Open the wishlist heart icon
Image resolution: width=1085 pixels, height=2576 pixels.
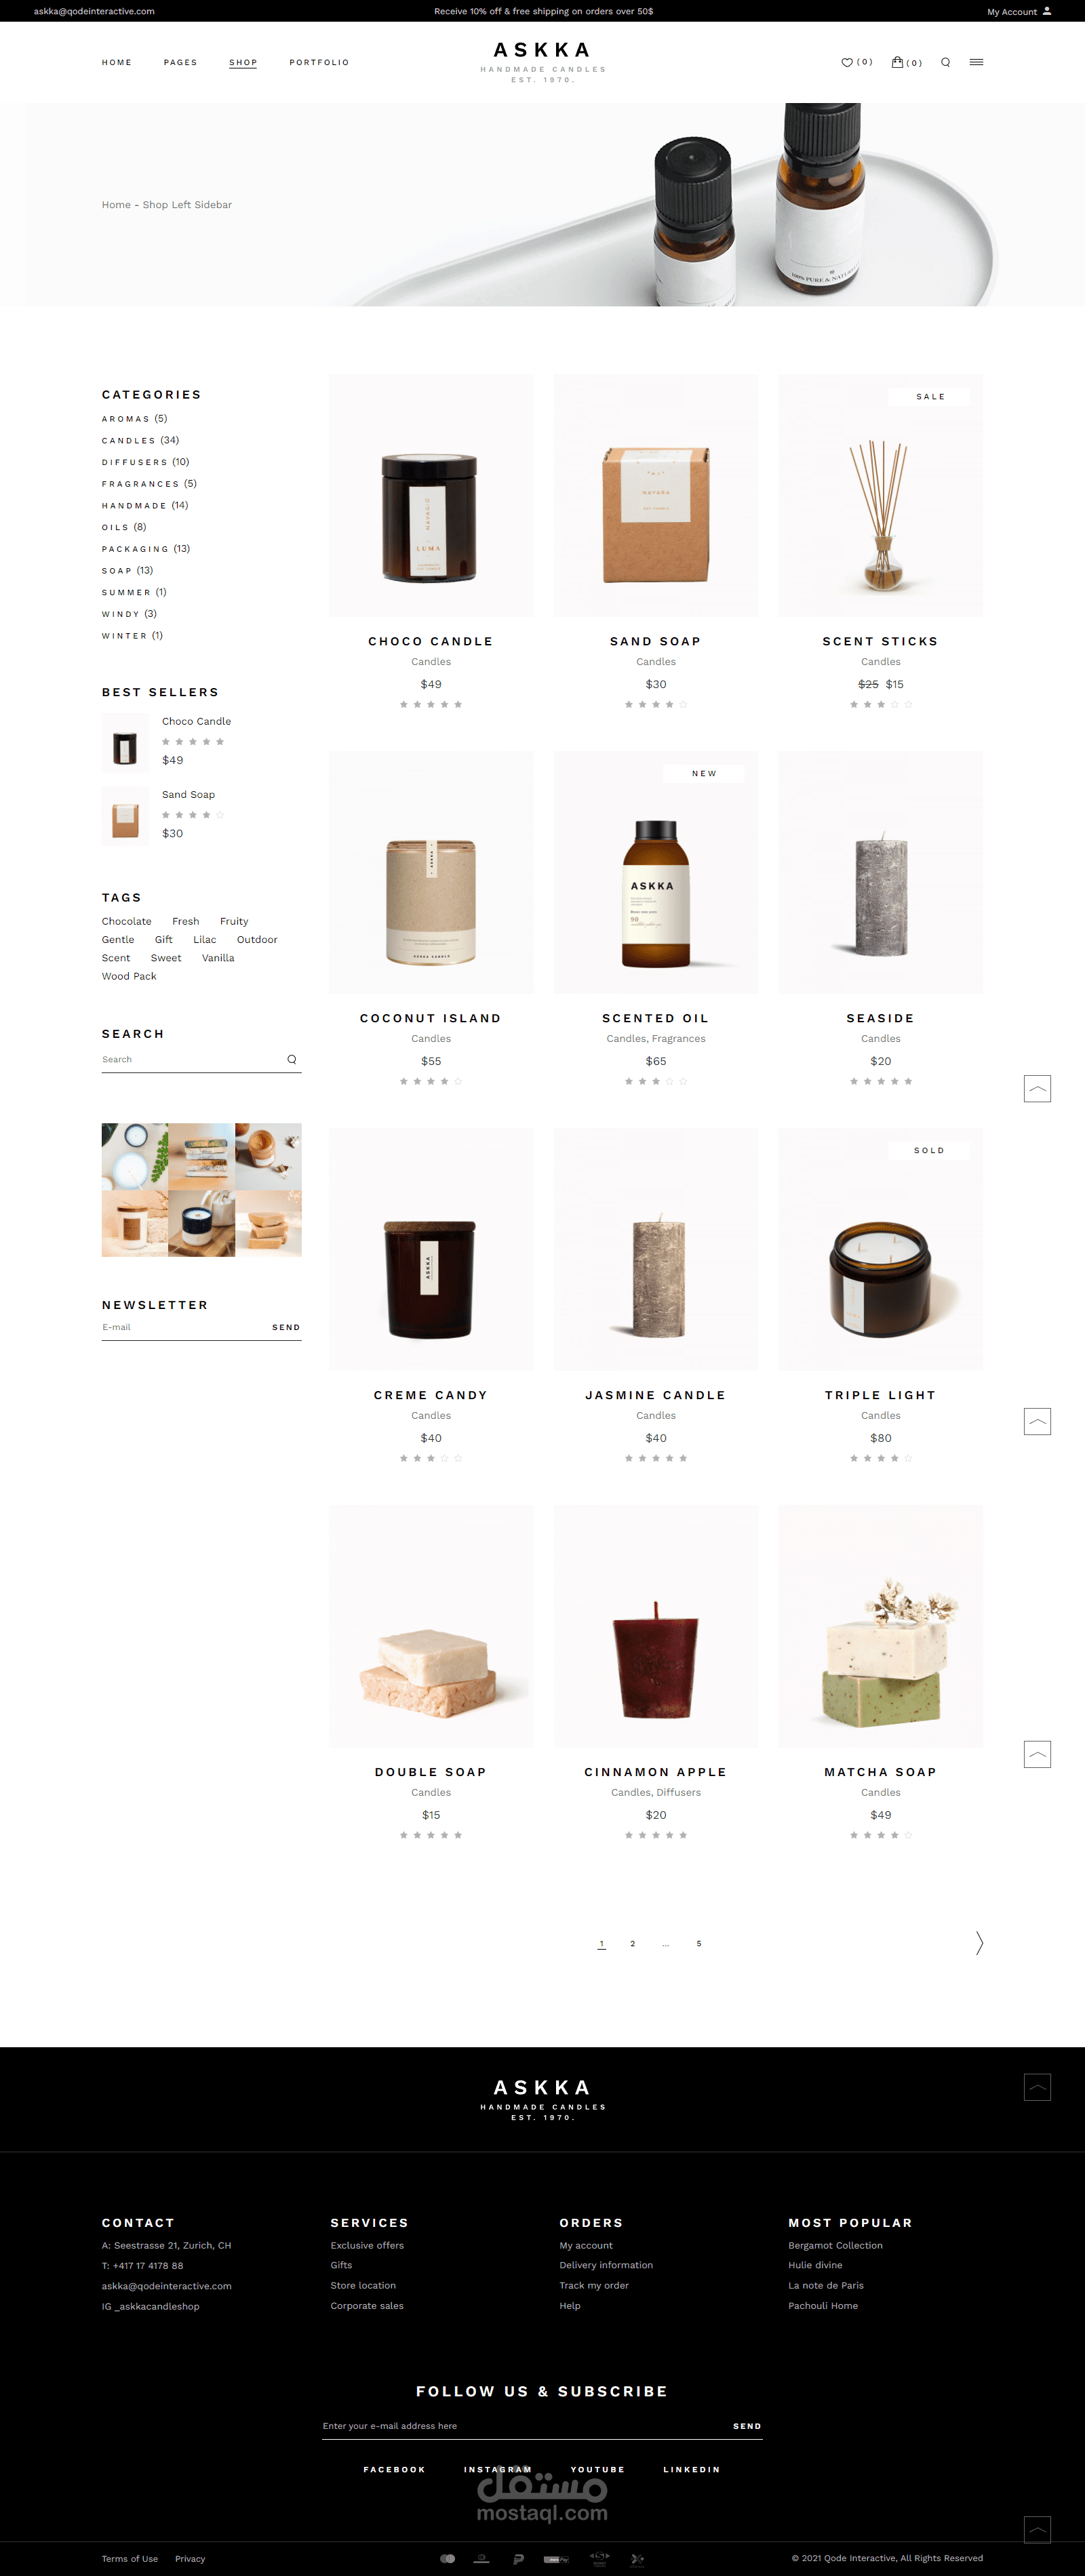coord(846,62)
